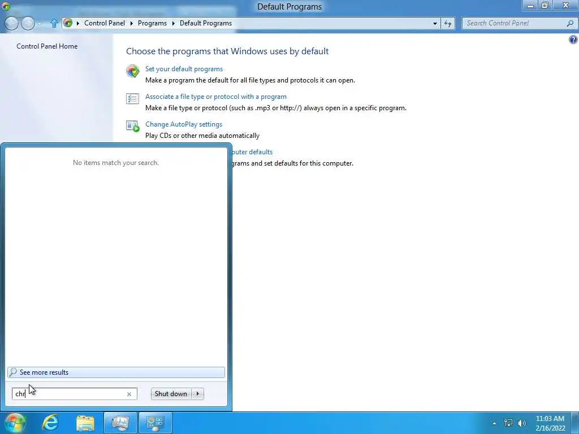Open File Explorer from the taskbar

85,423
